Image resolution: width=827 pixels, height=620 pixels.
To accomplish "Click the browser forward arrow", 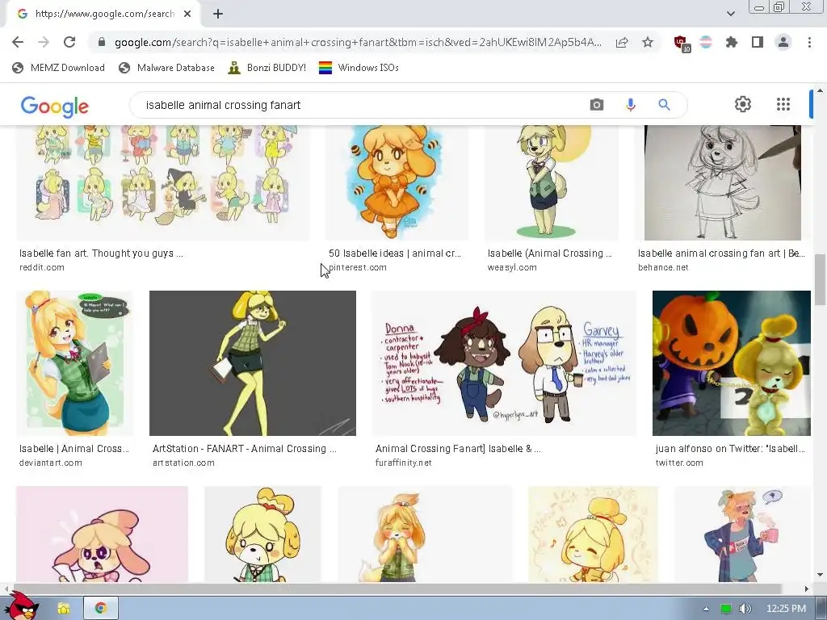I will pos(44,42).
